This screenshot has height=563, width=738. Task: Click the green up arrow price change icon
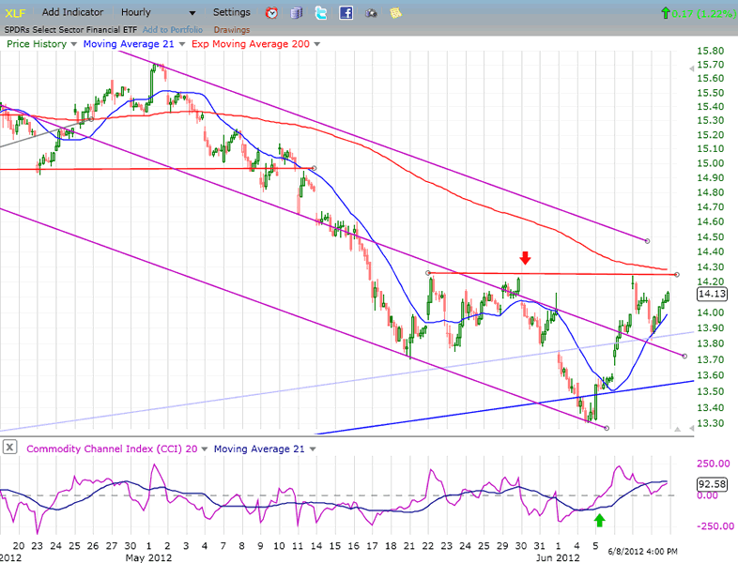(x=666, y=13)
